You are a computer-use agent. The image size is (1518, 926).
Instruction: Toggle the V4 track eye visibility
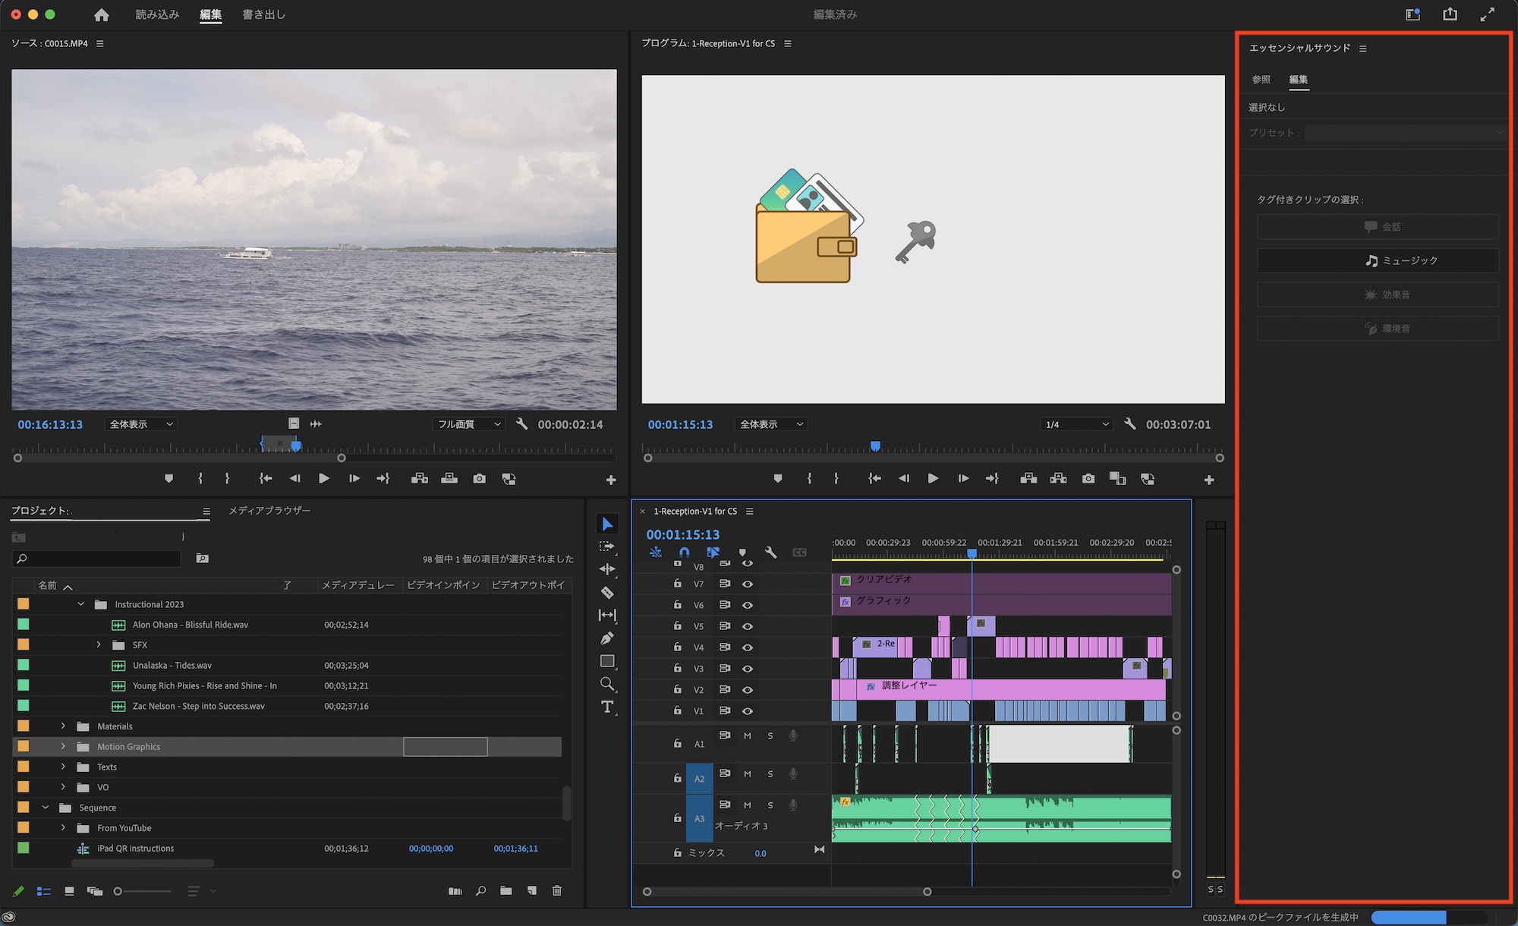click(748, 647)
